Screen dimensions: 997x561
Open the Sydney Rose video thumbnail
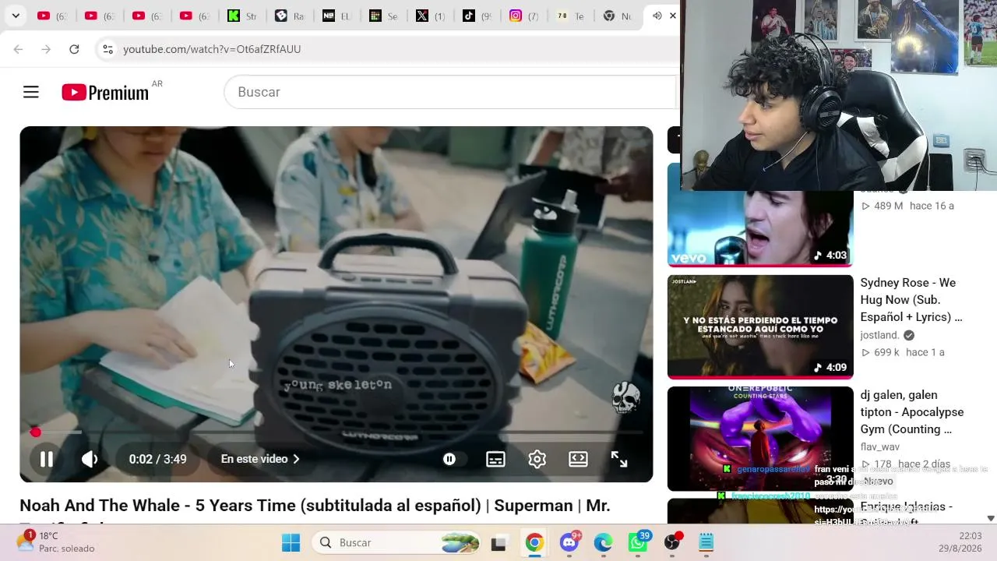[760, 326]
